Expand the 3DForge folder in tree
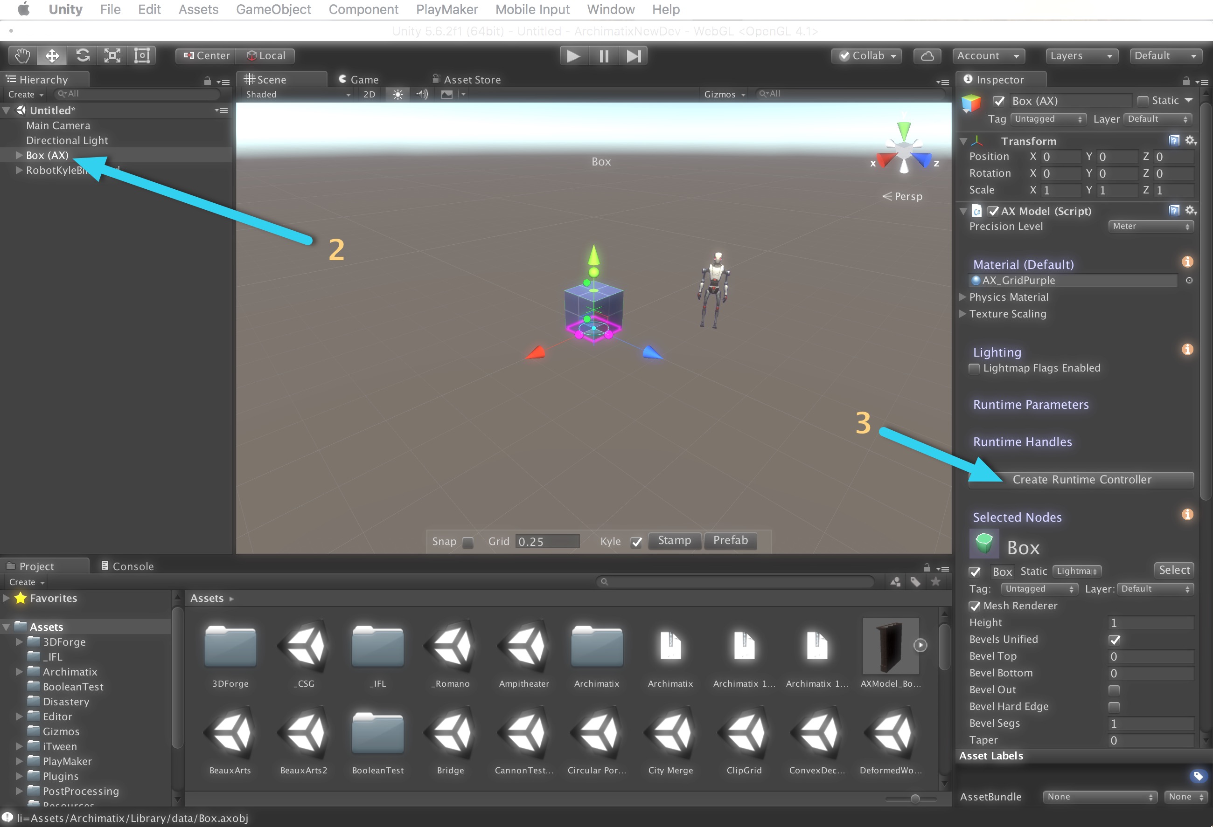The width and height of the screenshot is (1213, 827). pos(19,642)
